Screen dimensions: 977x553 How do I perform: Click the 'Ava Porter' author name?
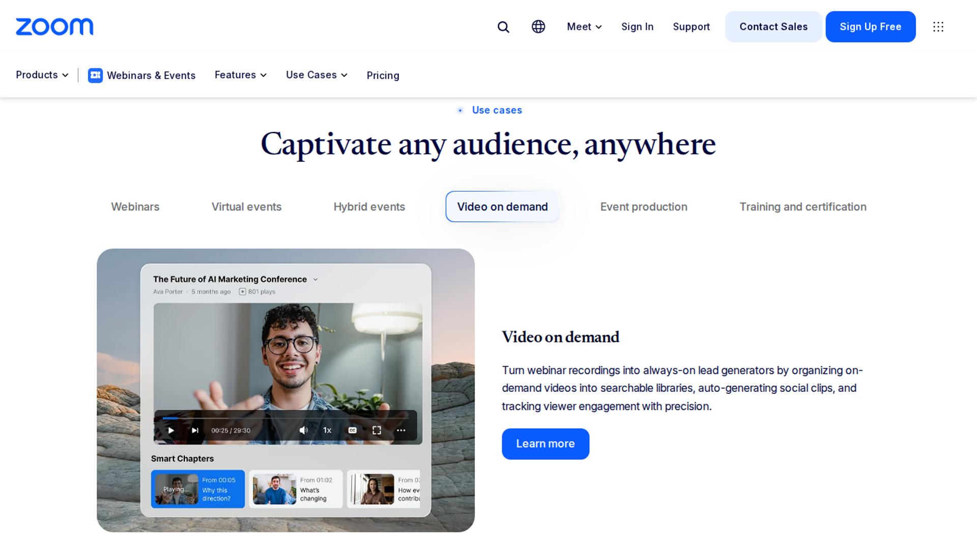[168, 292]
